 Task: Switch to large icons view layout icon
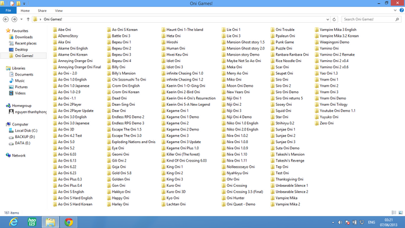(401, 213)
